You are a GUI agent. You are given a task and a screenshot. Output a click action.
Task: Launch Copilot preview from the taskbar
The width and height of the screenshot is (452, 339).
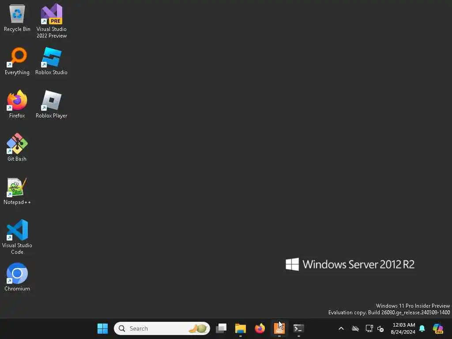click(x=438, y=328)
